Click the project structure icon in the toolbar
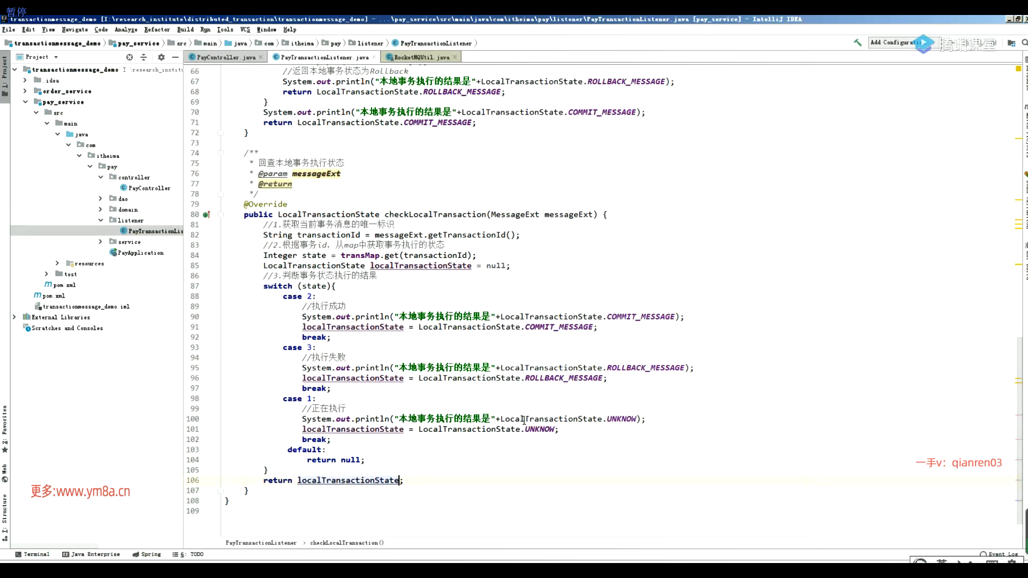1028x578 pixels. click(1011, 43)
